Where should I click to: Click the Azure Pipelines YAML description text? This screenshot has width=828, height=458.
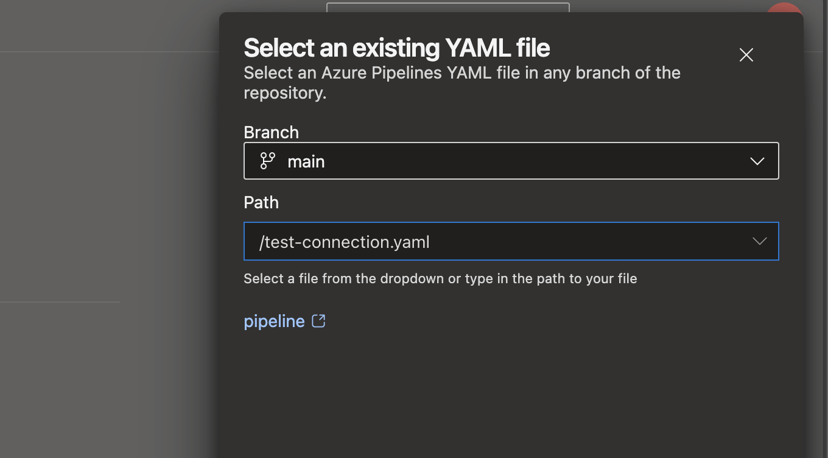[461, 73]
